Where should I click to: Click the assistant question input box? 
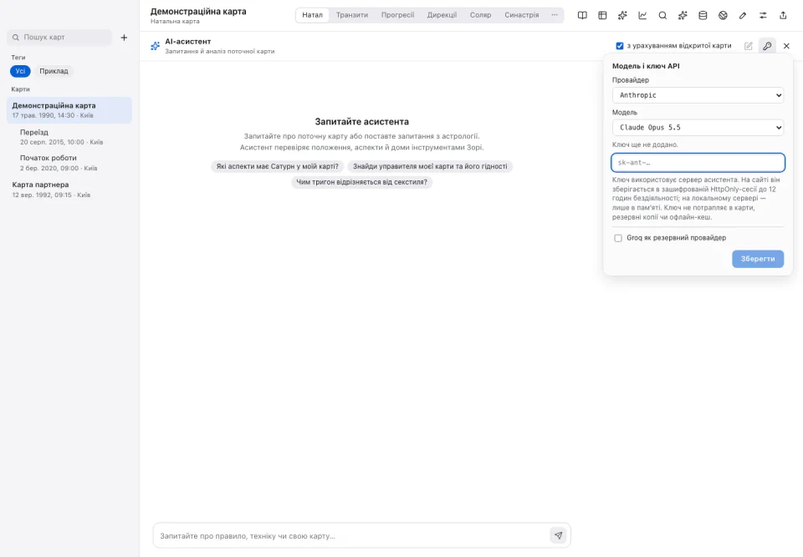click(x=351, y=535)
